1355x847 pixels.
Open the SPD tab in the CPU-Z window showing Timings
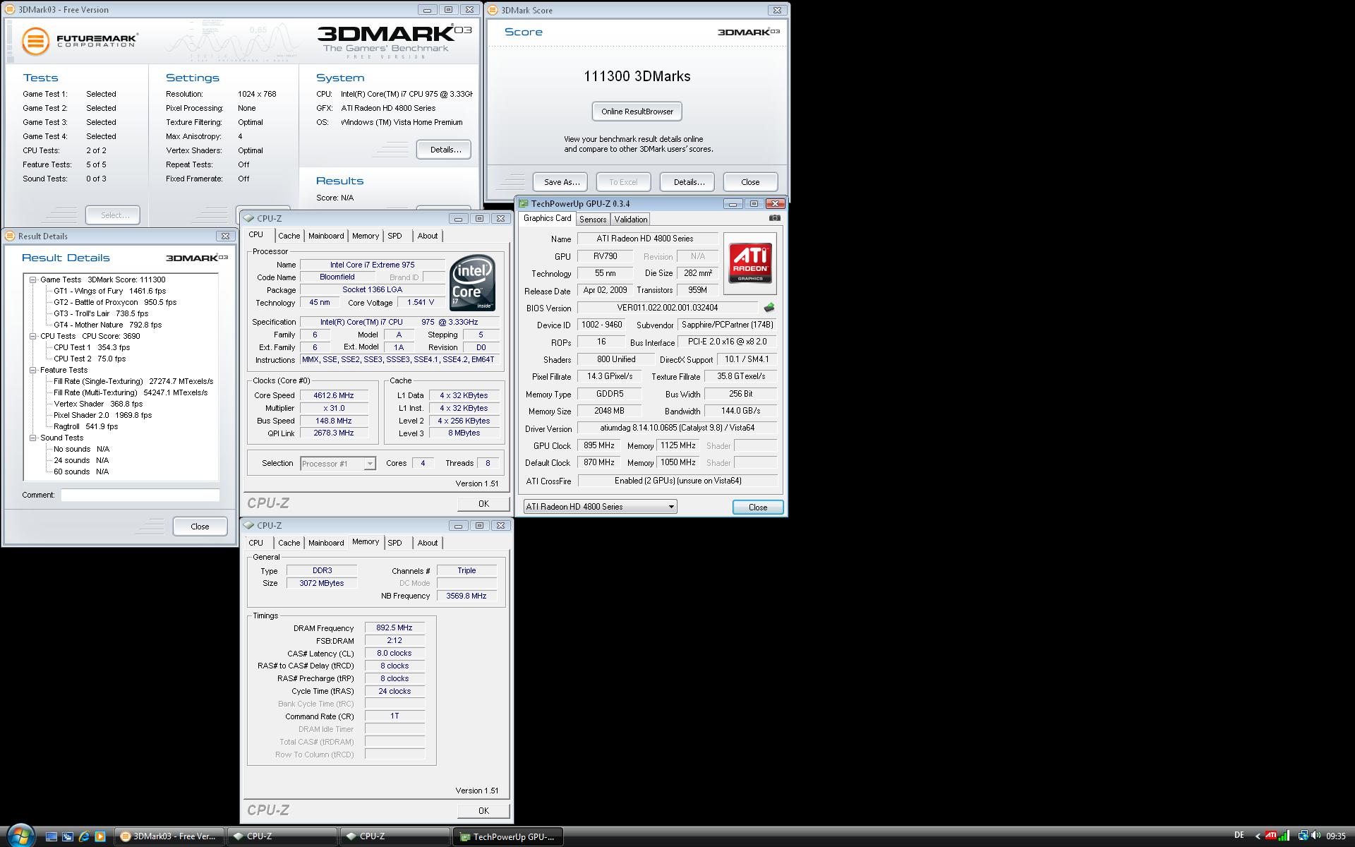395,543
